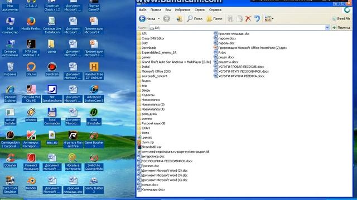Click the red X delete toolbar icon

248,18
